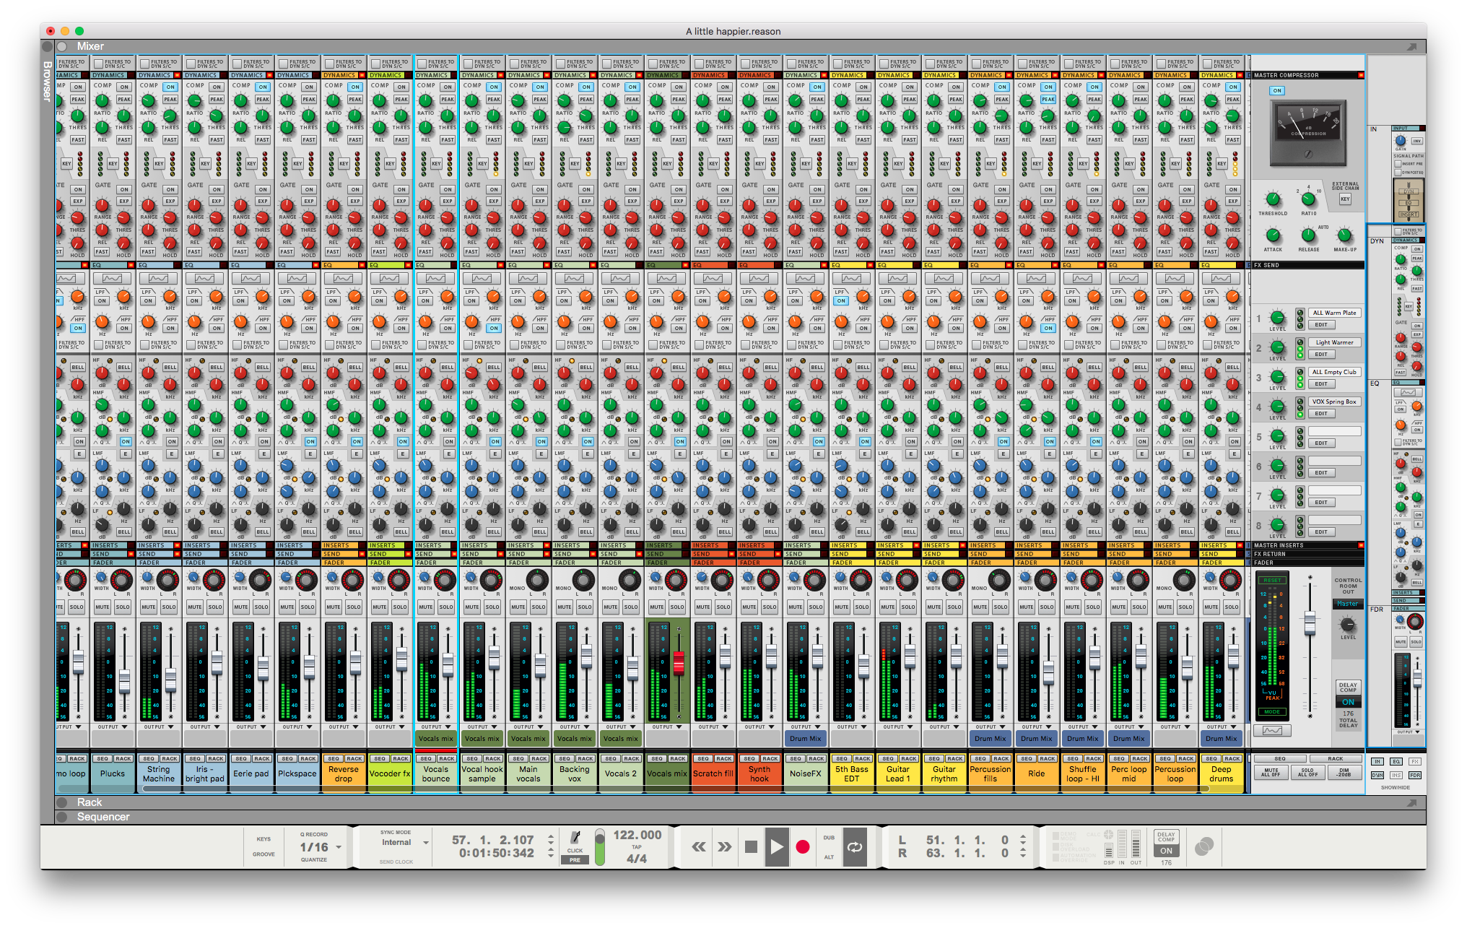Toggle the Master Compressor ON button
This screenshot has width=1467, height=928.
coord(1277,90)
